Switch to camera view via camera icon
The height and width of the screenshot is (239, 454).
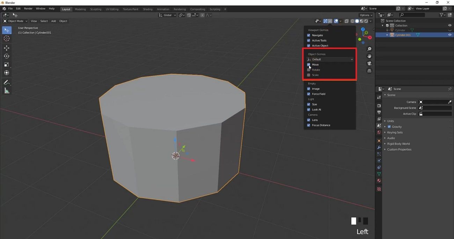(369, 63)
